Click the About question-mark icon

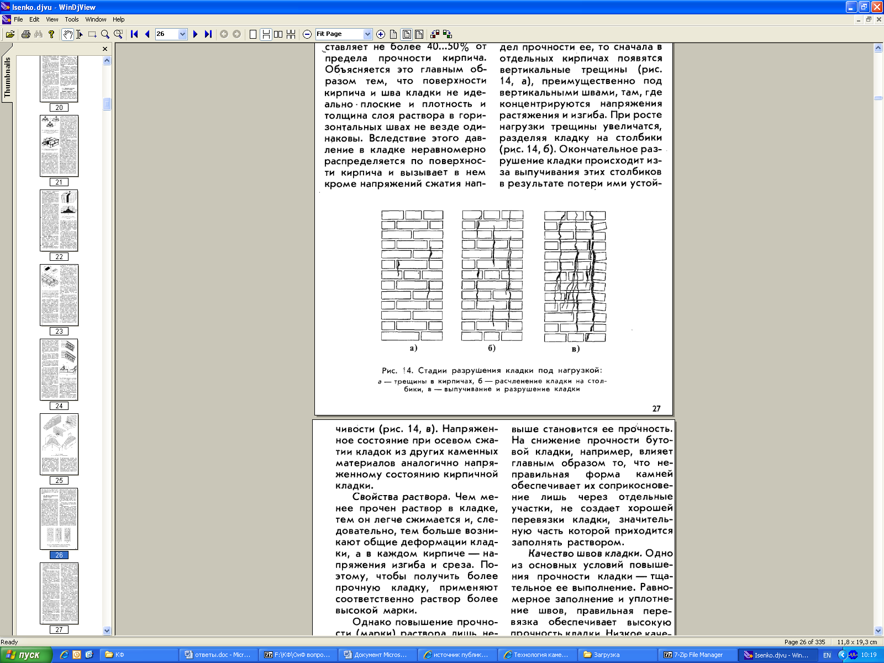51,34
